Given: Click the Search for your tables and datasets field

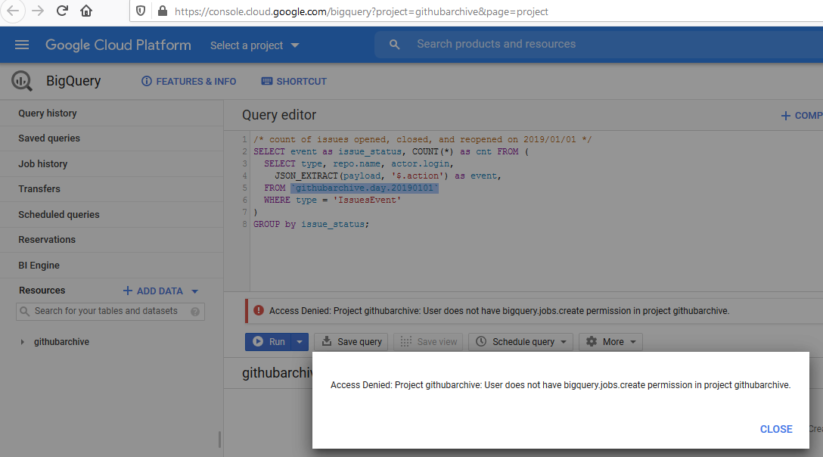Looking at the screenshot, I should (110, 312).
